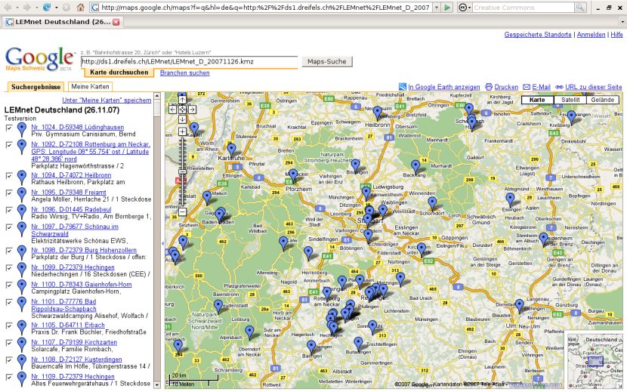This screenshot has width=627, height=392.
Task: Pan the map down with the arrow
Action: tap(182, 119)
